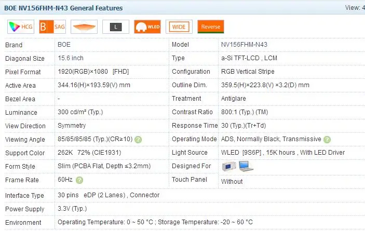Click the help icon beside Viewing Angle value
The width and height of the screenshot is (365, 231).
click(x=138, y=140)
